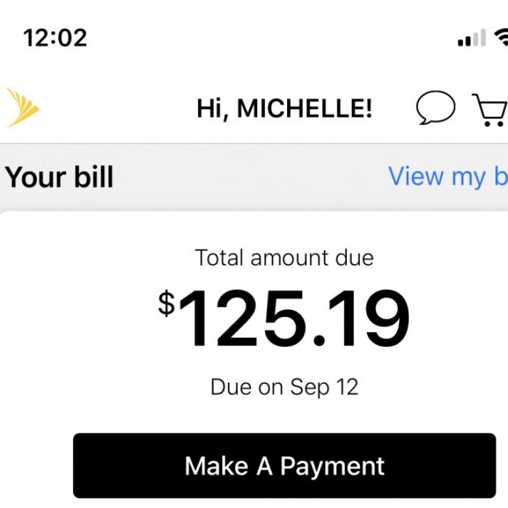Click the 125.19 amount figure
The height and width of the screenshot is (508, 508).
click(x=294, y=319)
